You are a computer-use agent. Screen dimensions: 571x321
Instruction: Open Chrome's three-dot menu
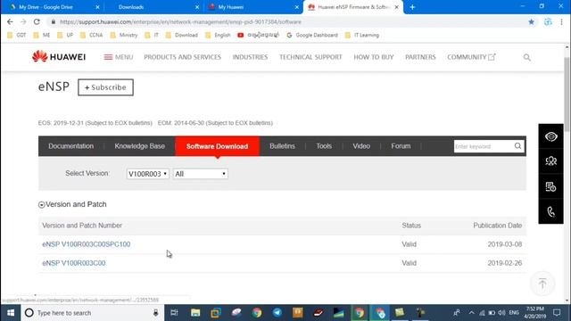pos(561,21)
